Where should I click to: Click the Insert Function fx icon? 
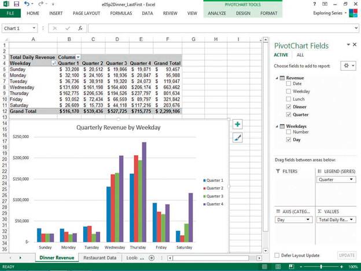point(80,28)
